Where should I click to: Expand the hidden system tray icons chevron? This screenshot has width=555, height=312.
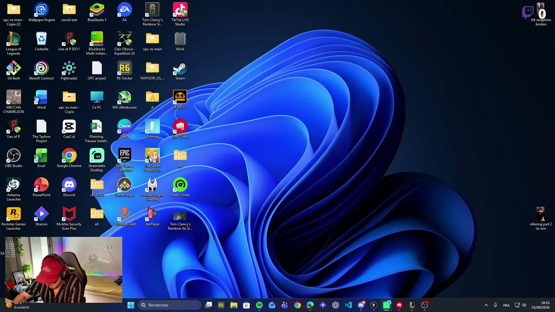486,305
